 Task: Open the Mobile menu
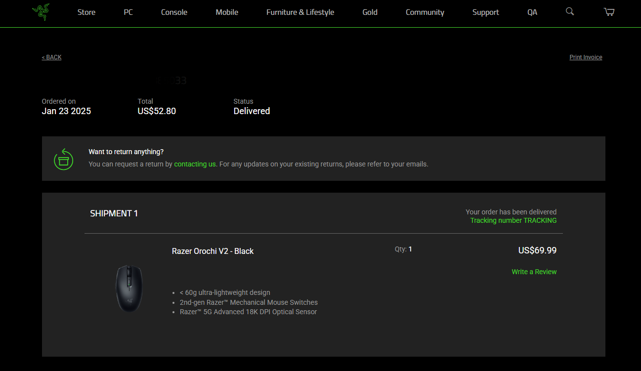227,12
